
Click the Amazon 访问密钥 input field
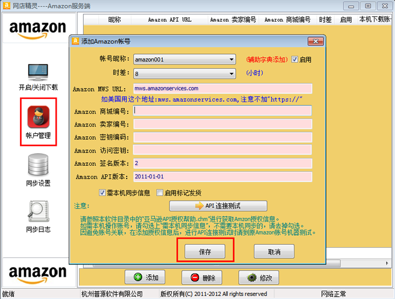tap(223, 150)
